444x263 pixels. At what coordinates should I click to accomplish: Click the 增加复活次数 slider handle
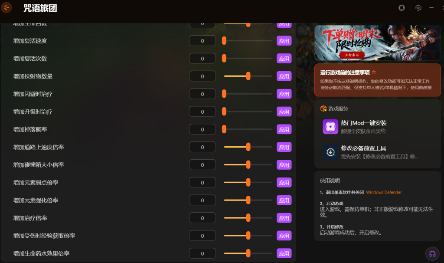point(224,59)
